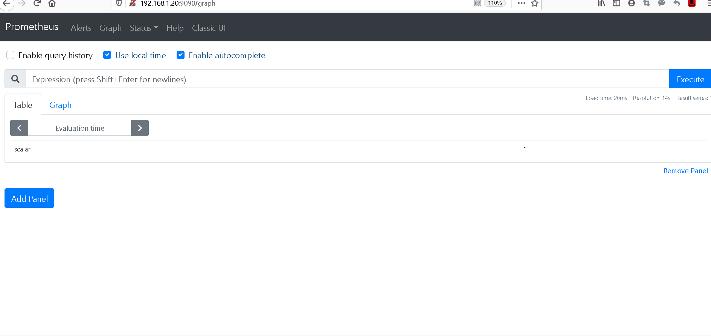Open the Firefox account icon
The image size is (711, 336).
pyautogui.click(x=632, y=3)
